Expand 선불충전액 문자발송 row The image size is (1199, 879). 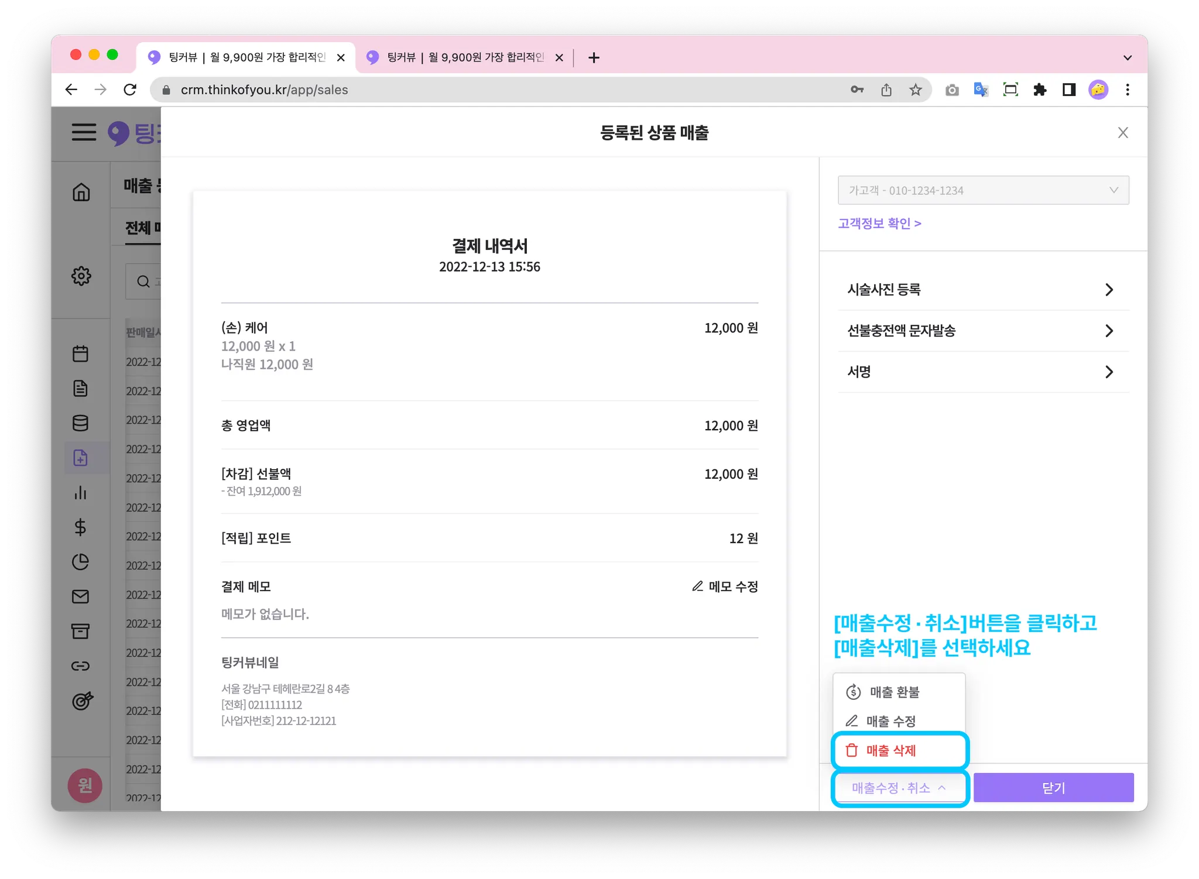coord(982,331)
